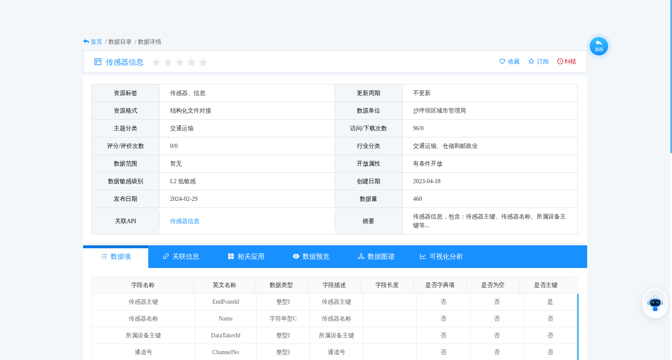The image size is (672, 360).
Task: Click the 摘要 summary text
Action: tap(489, 221)
